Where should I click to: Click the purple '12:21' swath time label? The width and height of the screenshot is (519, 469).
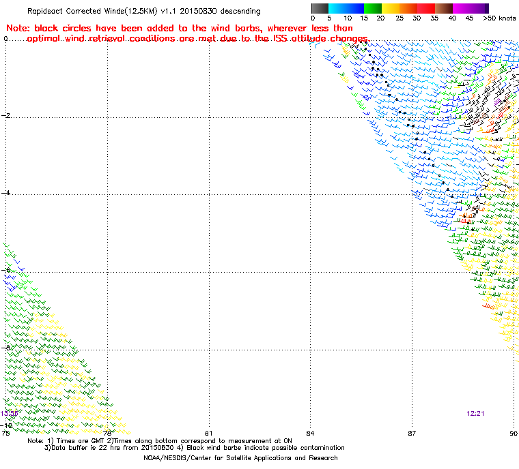(475, 414)
